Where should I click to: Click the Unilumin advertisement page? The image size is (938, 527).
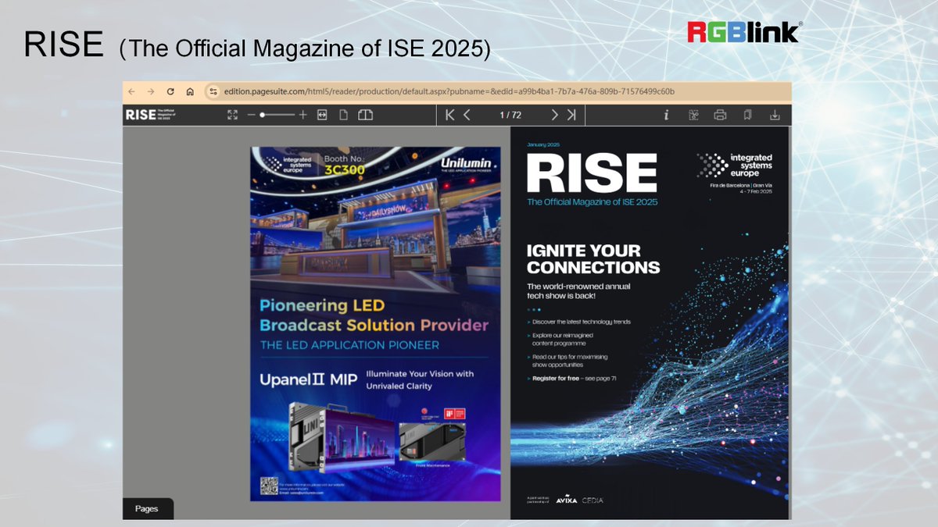375,323
